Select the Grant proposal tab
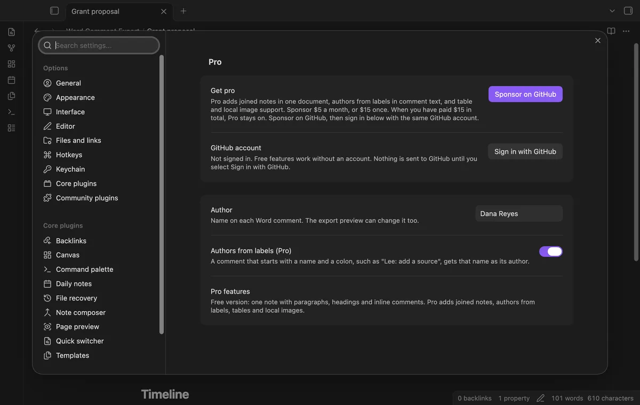Screen dimensions: 640x405 pyautogui.click(x=118, y=11)
